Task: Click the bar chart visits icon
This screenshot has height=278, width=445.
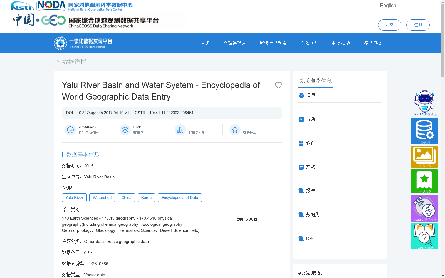Action: pyautogui.click(x=180, y=130)
